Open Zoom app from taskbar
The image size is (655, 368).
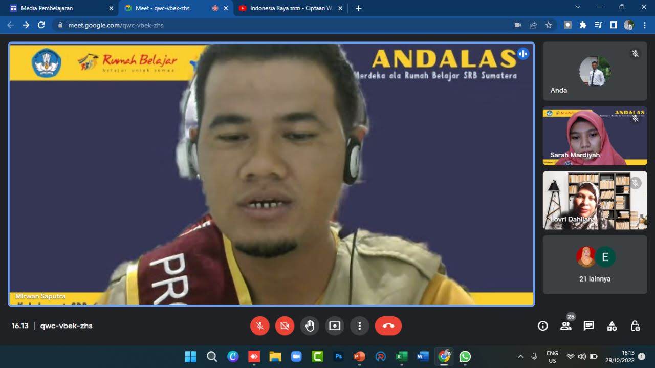click(x=296, y=356)
